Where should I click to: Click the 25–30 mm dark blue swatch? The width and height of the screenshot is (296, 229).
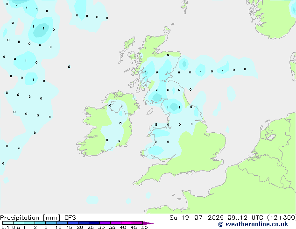click(94, 223)
